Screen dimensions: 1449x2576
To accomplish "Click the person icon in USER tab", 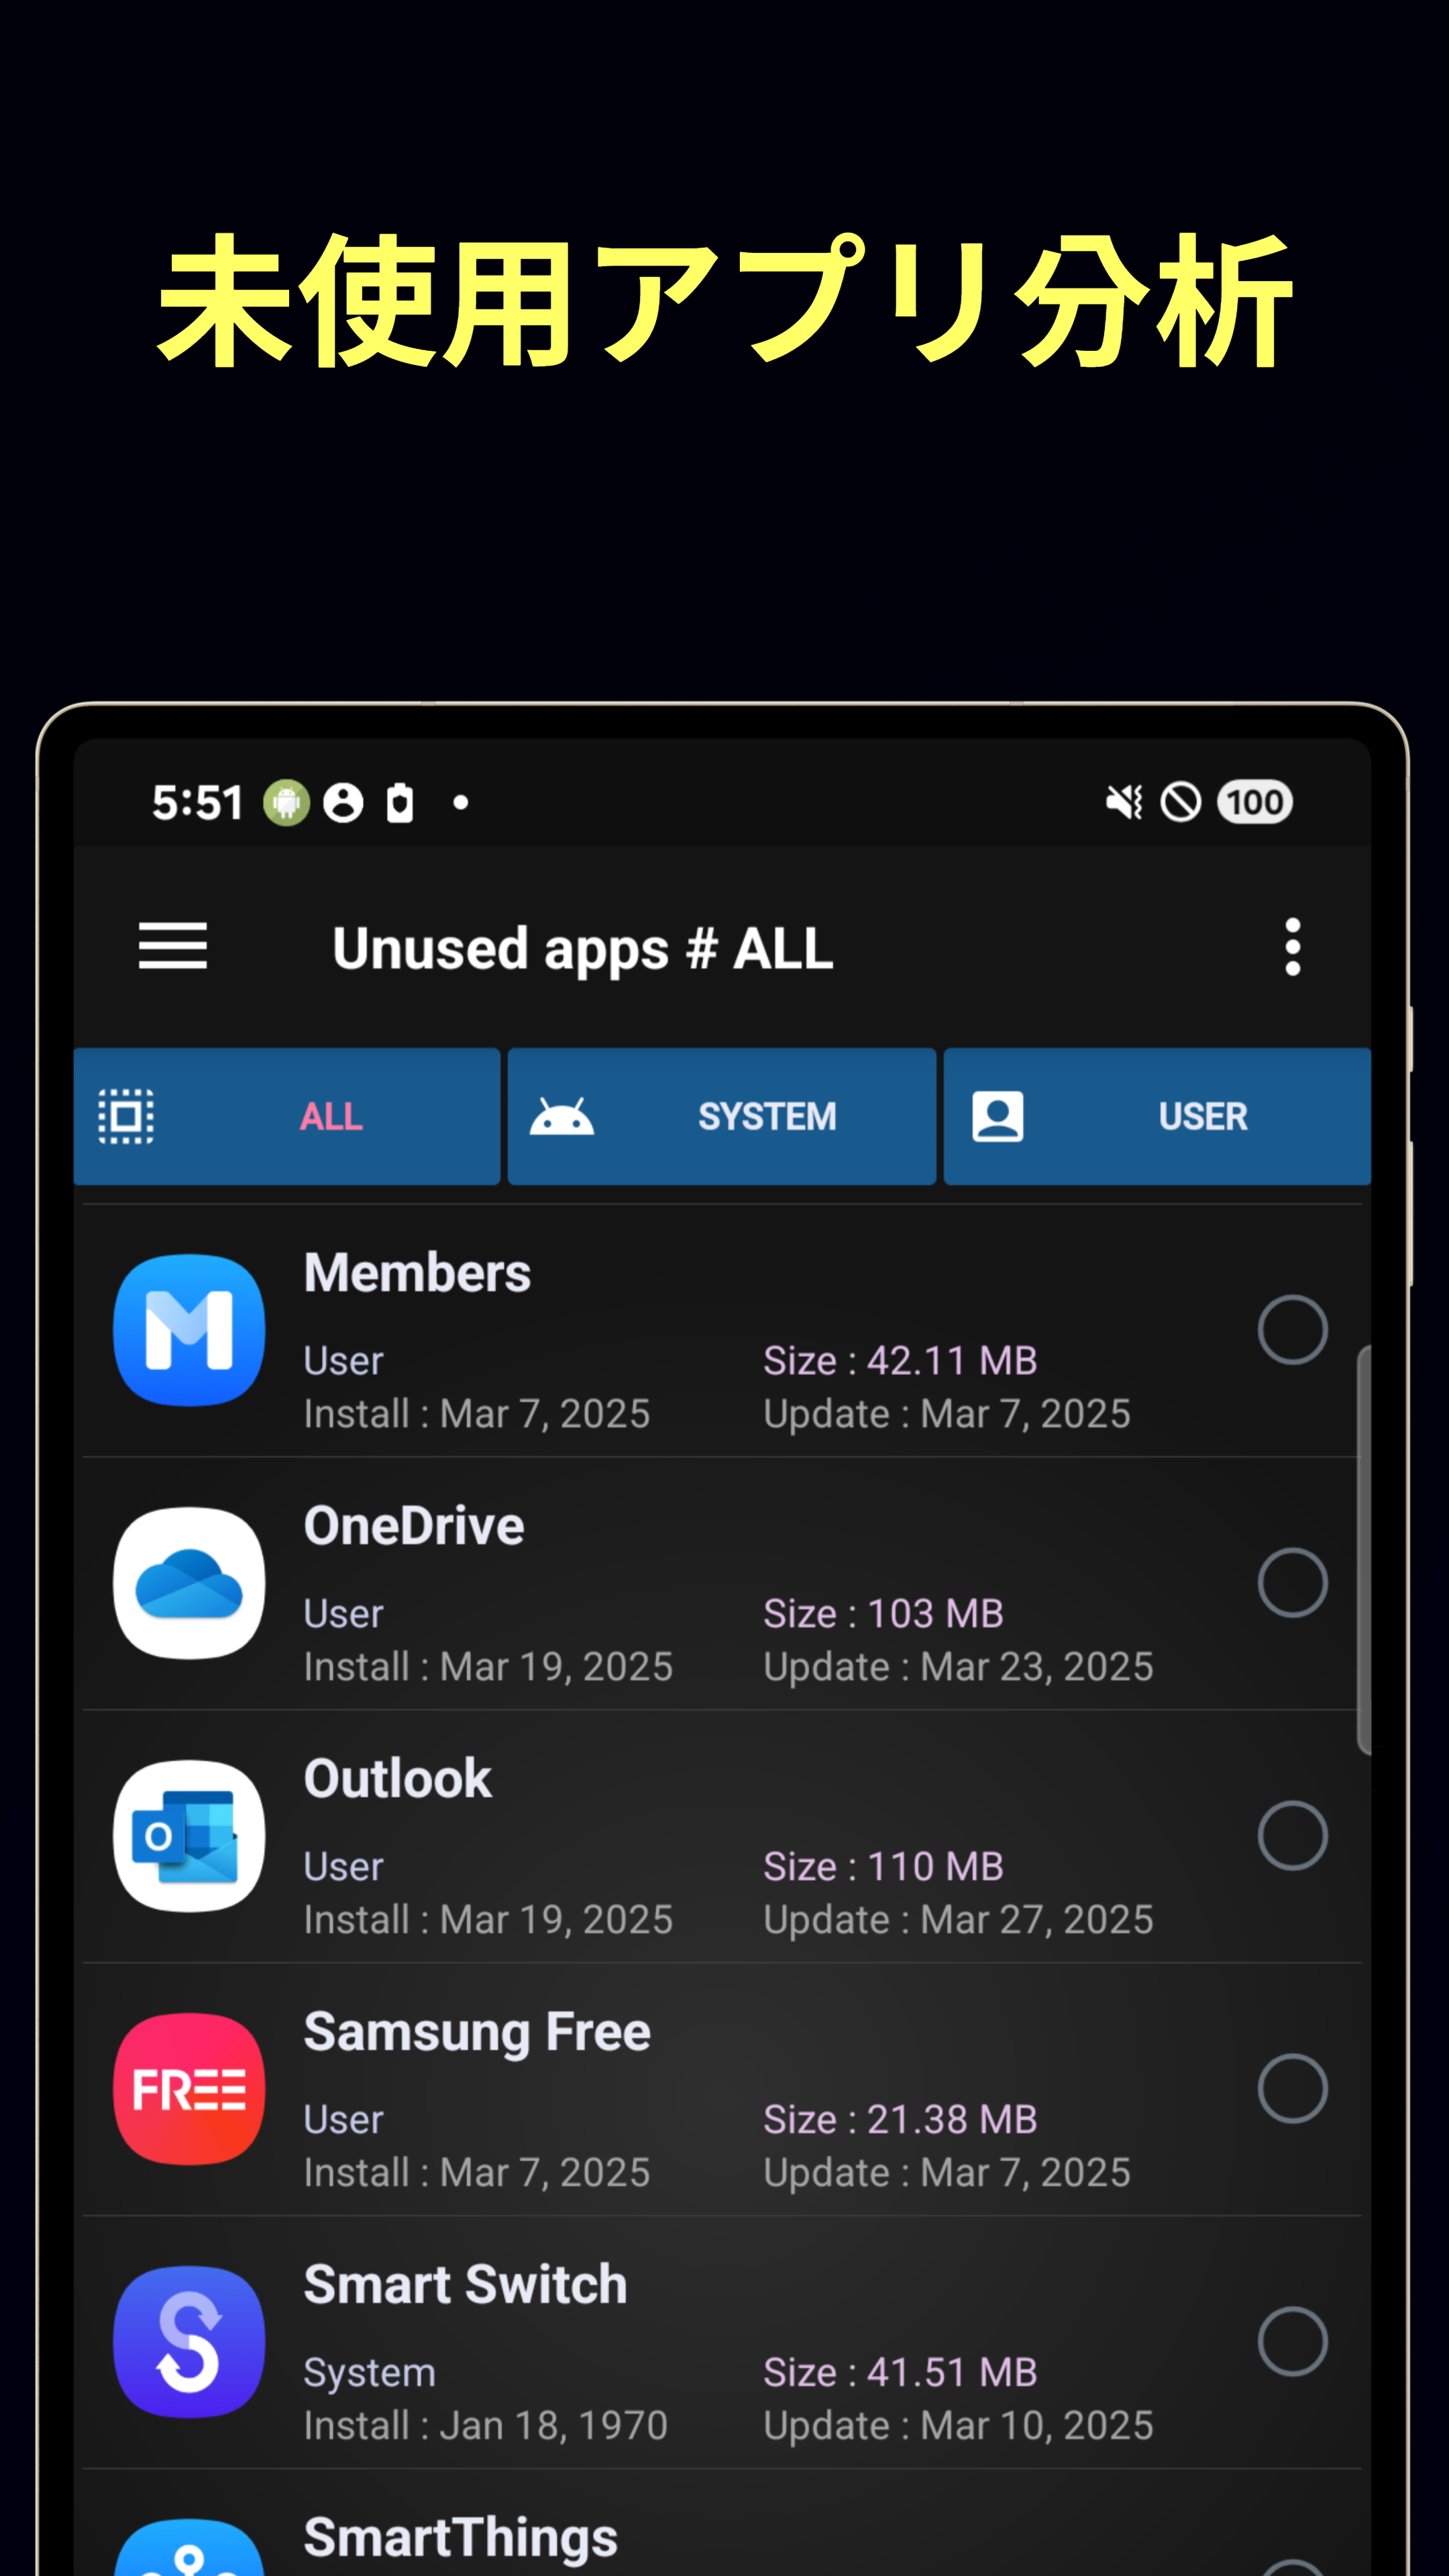I will (997, 1116).
